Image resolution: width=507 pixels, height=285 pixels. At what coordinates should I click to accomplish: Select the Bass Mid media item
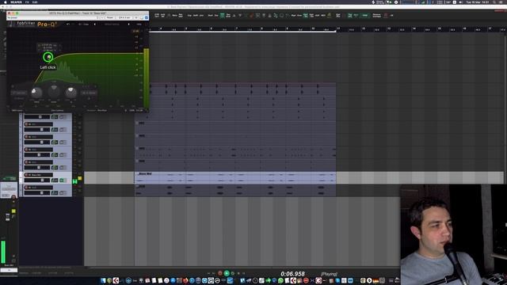pyautogui.click(x=235, y=177)
